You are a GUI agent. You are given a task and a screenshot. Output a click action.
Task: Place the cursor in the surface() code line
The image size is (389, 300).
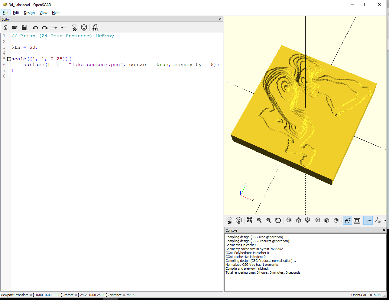121,64
